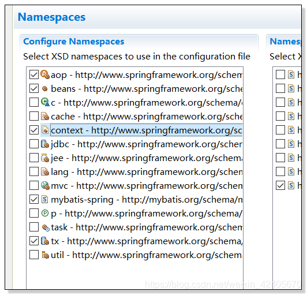Screen dimensions: 307x295
Task: Enable the p namespace checkbox
Action: (x=34, y=213)
